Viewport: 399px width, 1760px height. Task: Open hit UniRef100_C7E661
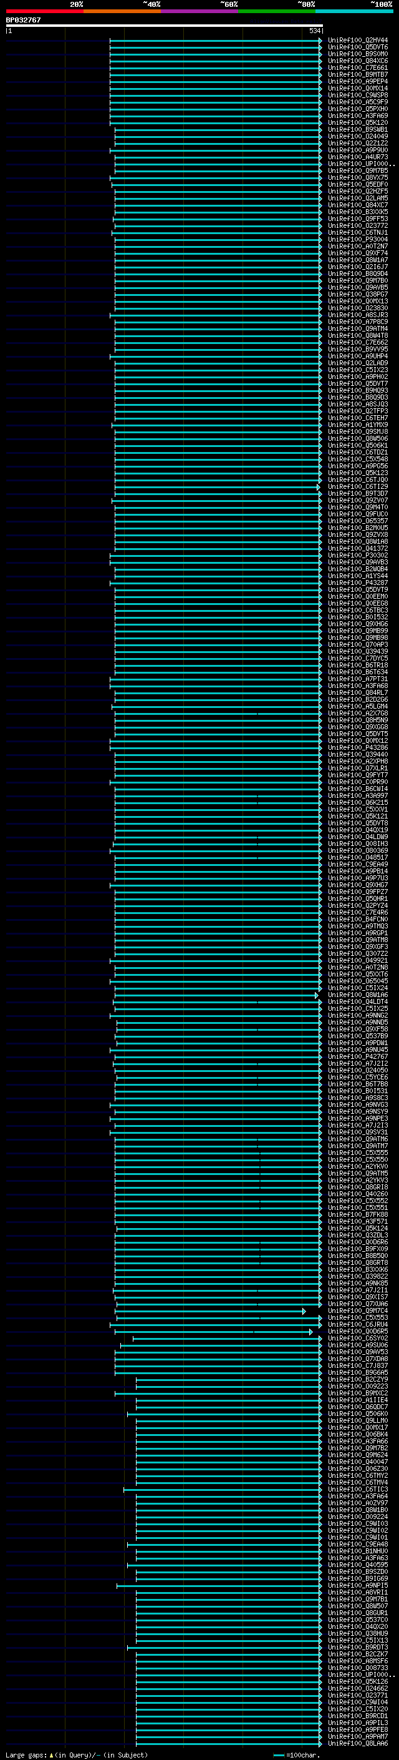[358, 67]
